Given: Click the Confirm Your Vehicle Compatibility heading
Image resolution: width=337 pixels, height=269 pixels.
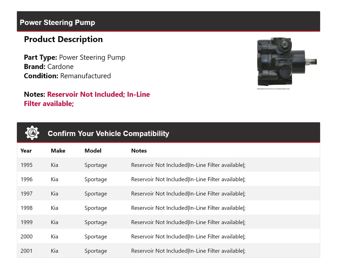Looking at the screenshot, I should click(x=108, y=134).
